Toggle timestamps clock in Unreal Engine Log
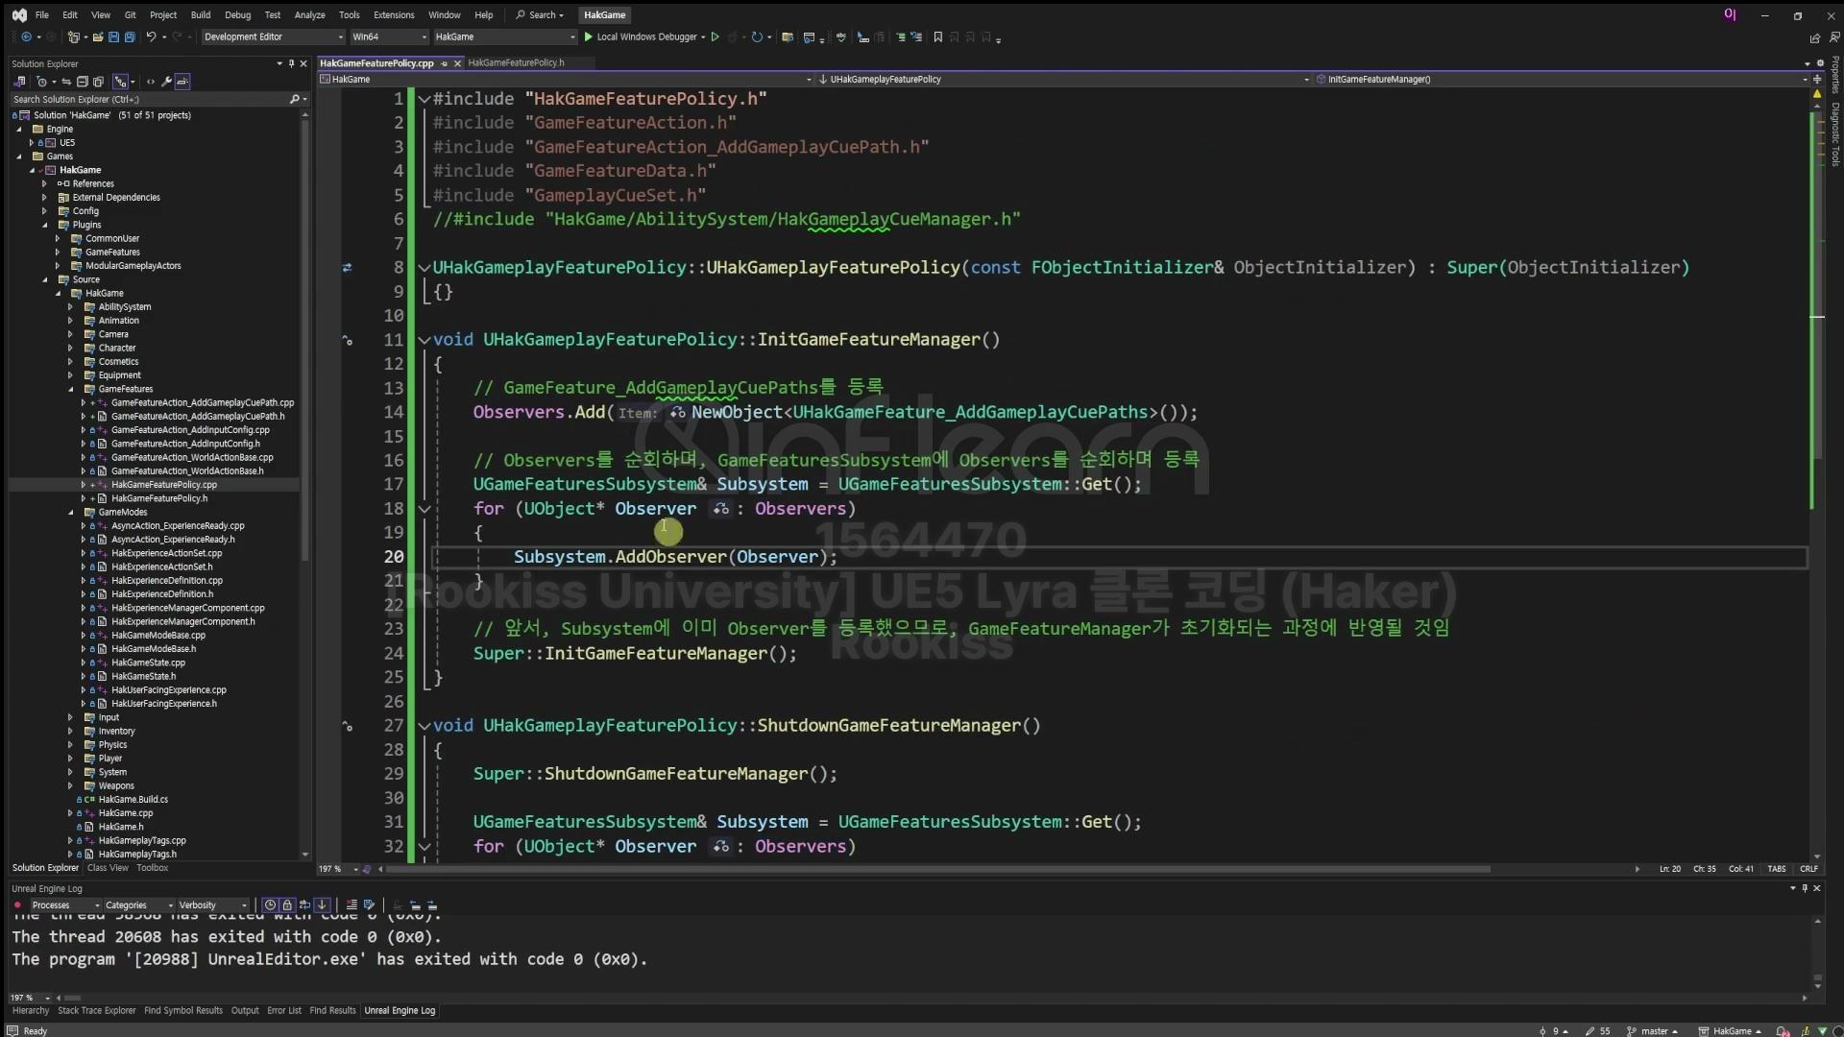The width and height of the screenshot is (1844, 1037). click(x=270, y=905)
